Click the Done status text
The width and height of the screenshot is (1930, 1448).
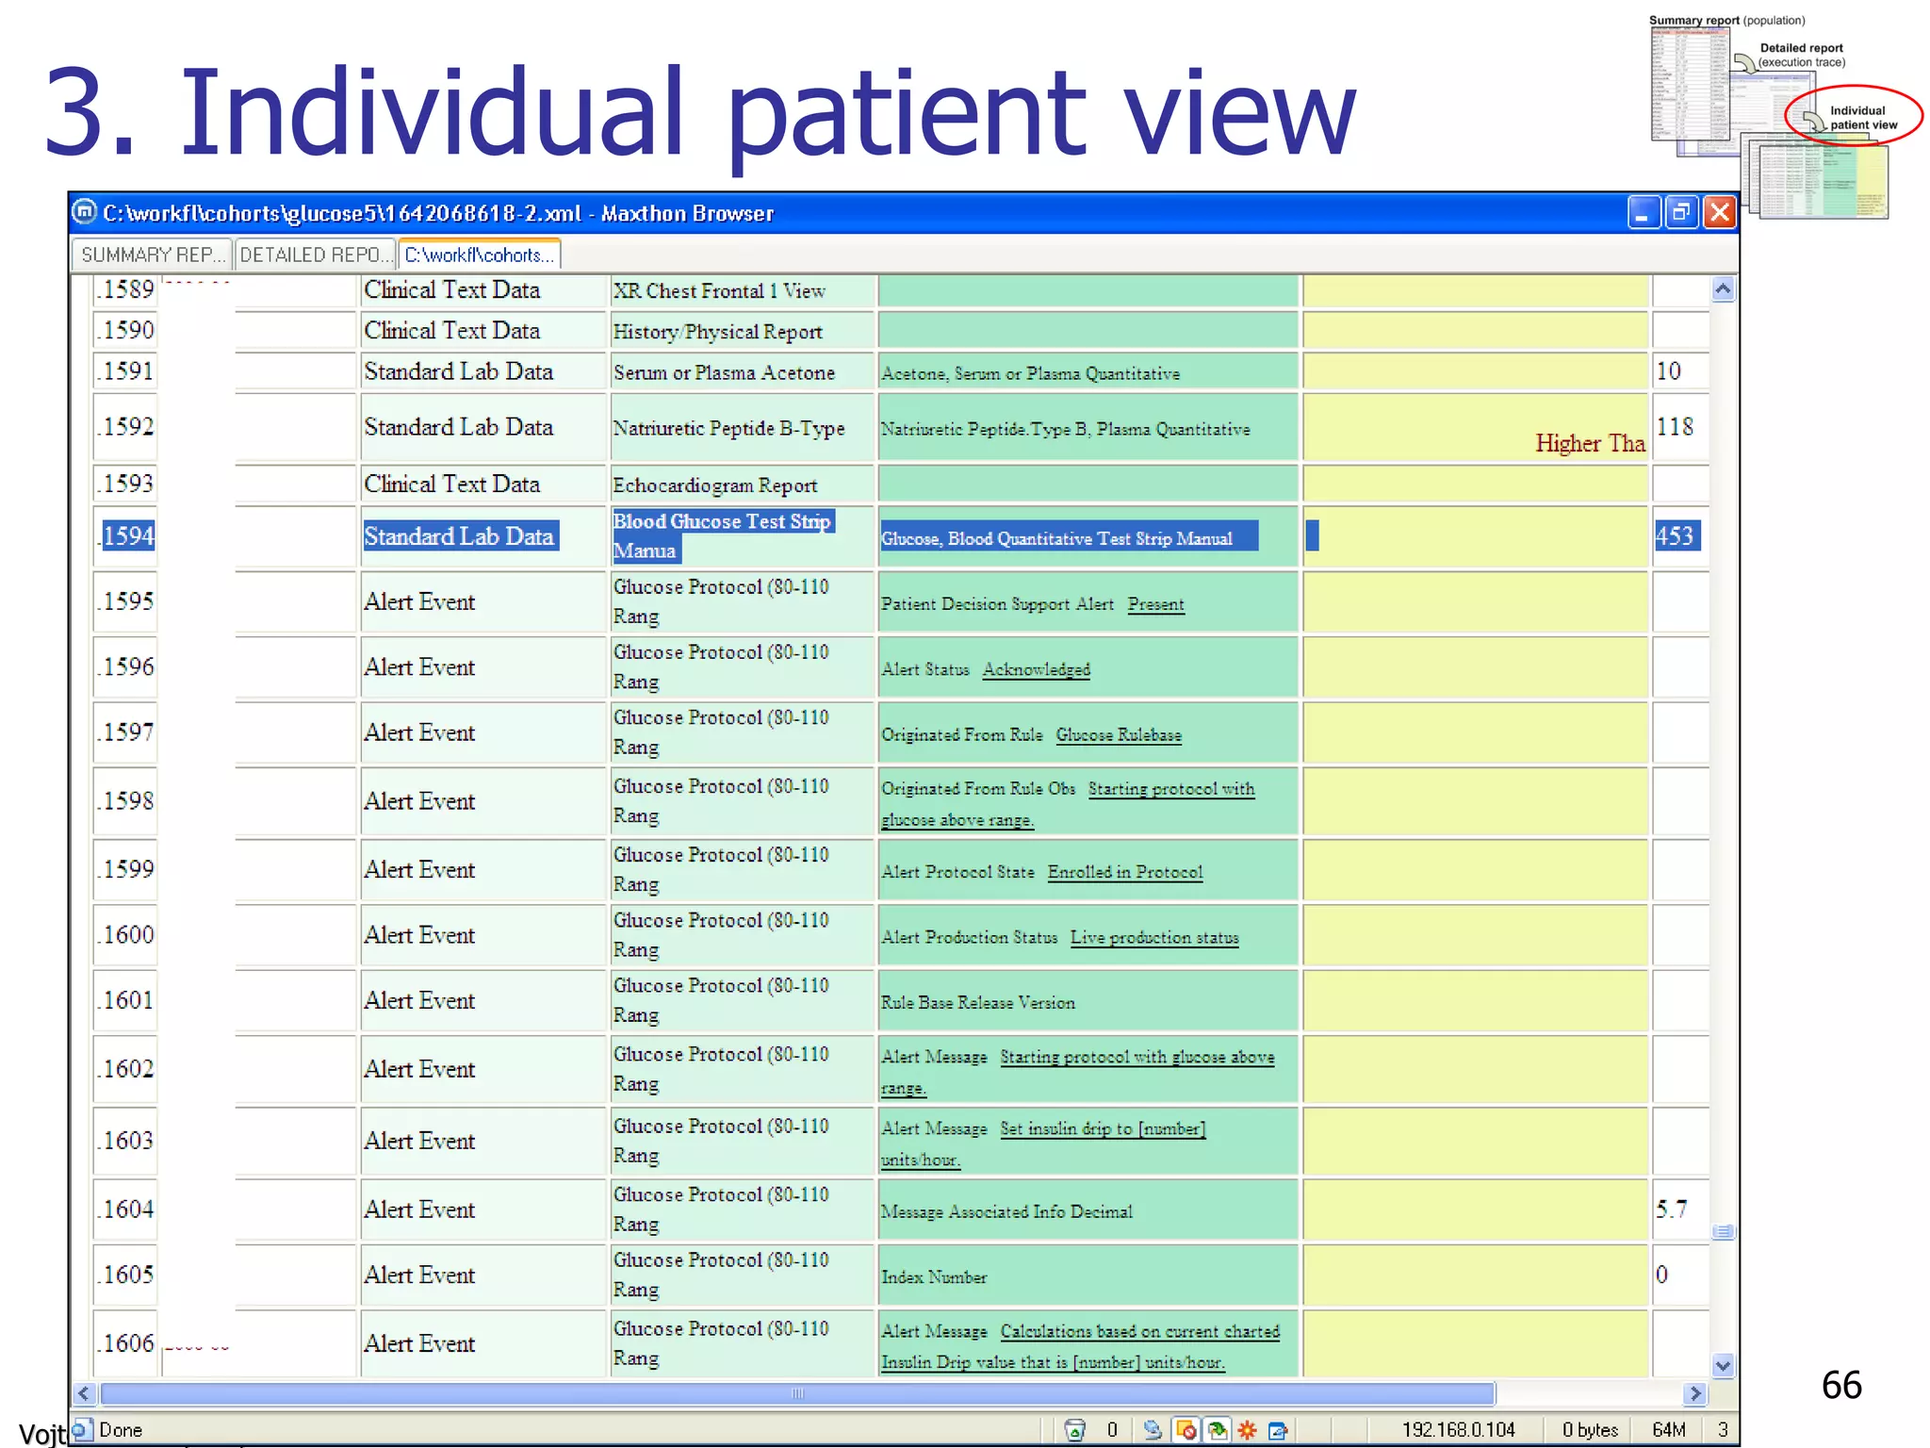(121, 1430)
